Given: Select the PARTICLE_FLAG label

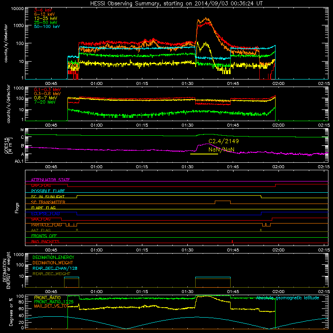Looking at the screenshot, I should 47,225.
